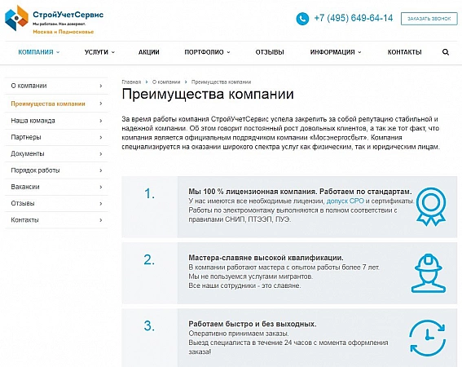Open Порядок работы in sidebar

tap(56, 170)
